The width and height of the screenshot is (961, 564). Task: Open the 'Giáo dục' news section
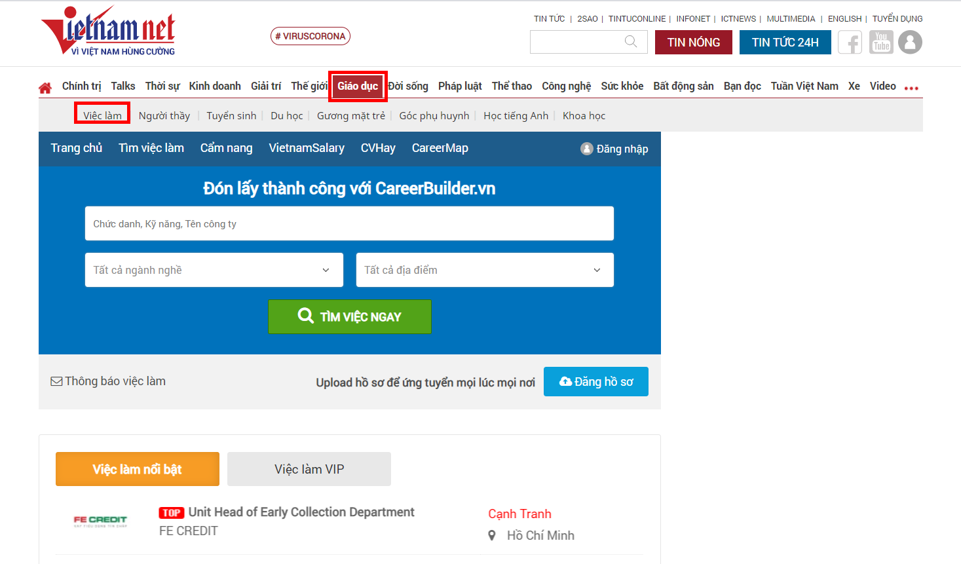(x=358, y=86)
